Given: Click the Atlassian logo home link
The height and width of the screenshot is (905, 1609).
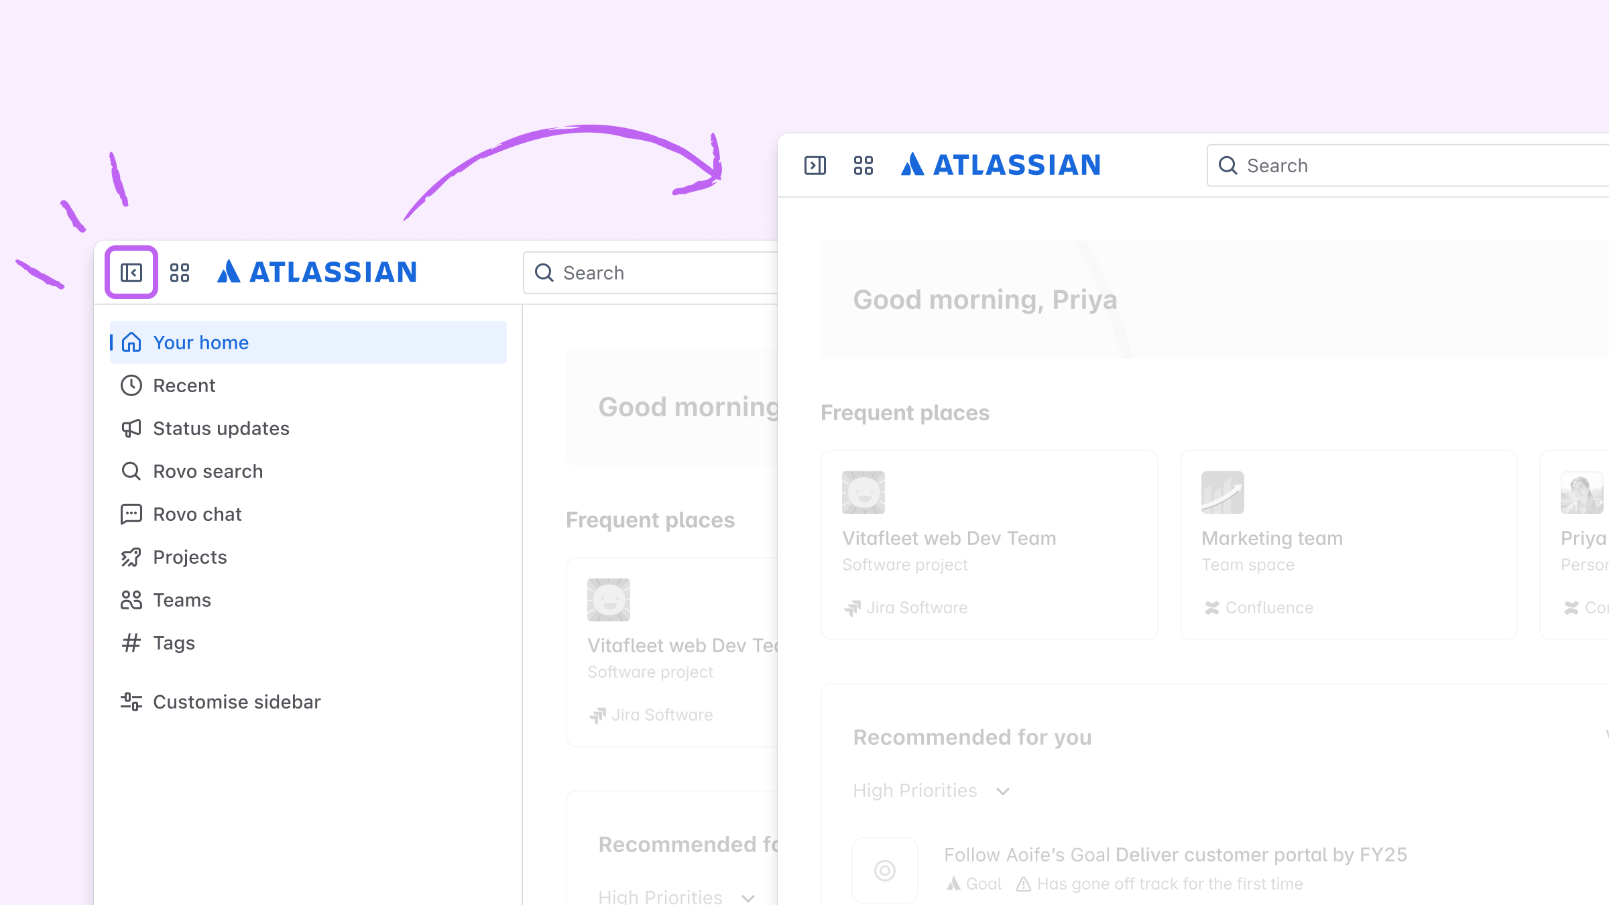Looking at the screenshot, I should point(317,271).
